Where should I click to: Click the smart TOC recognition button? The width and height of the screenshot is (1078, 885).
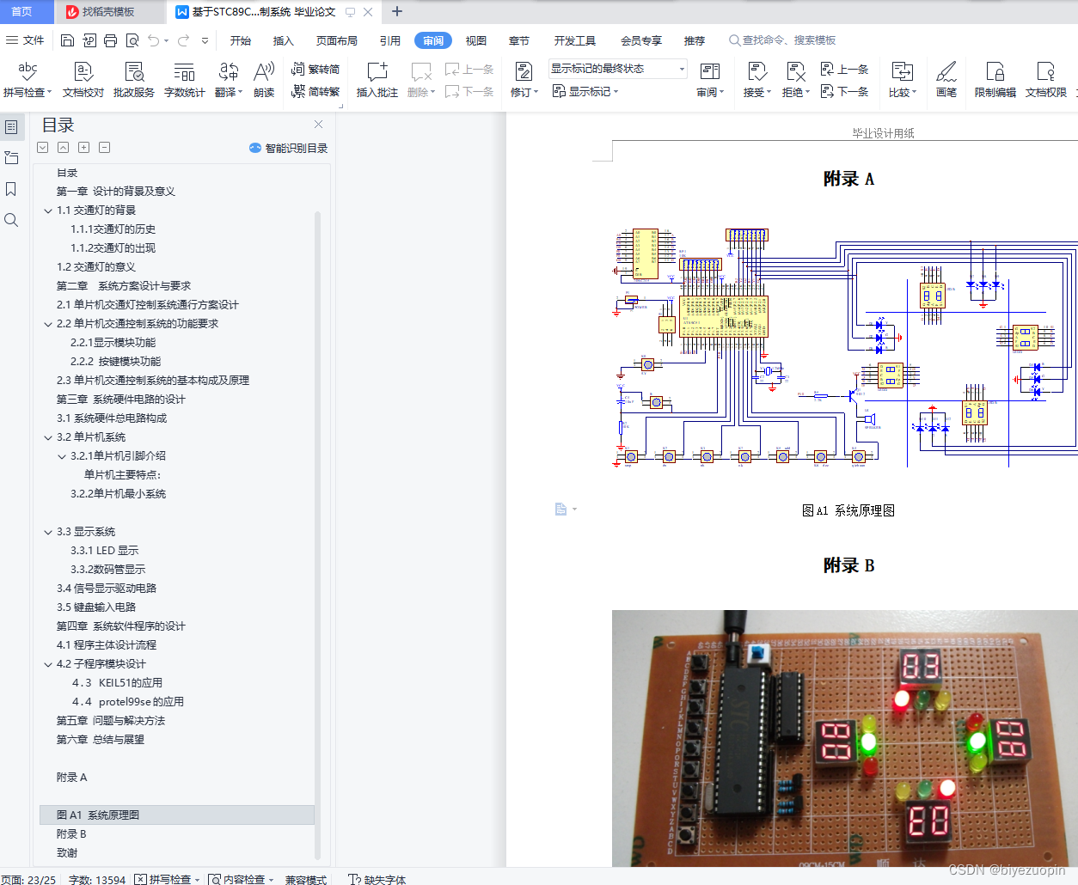click(288, 148)
